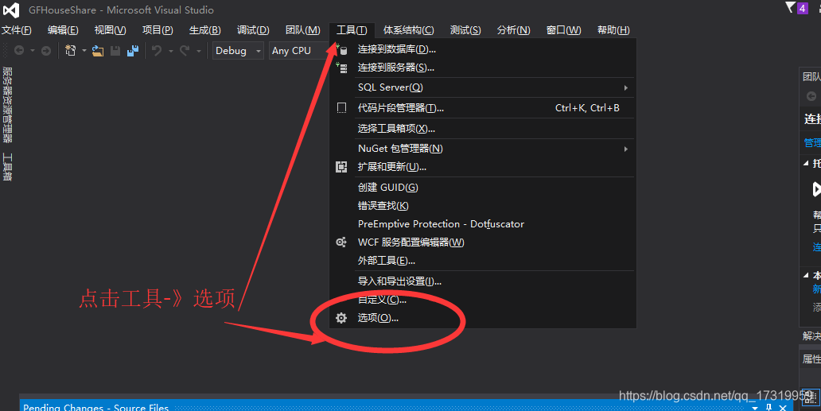Switch to the 解决 solution explorer tab

pyautogui.click(x=811, y=335)
